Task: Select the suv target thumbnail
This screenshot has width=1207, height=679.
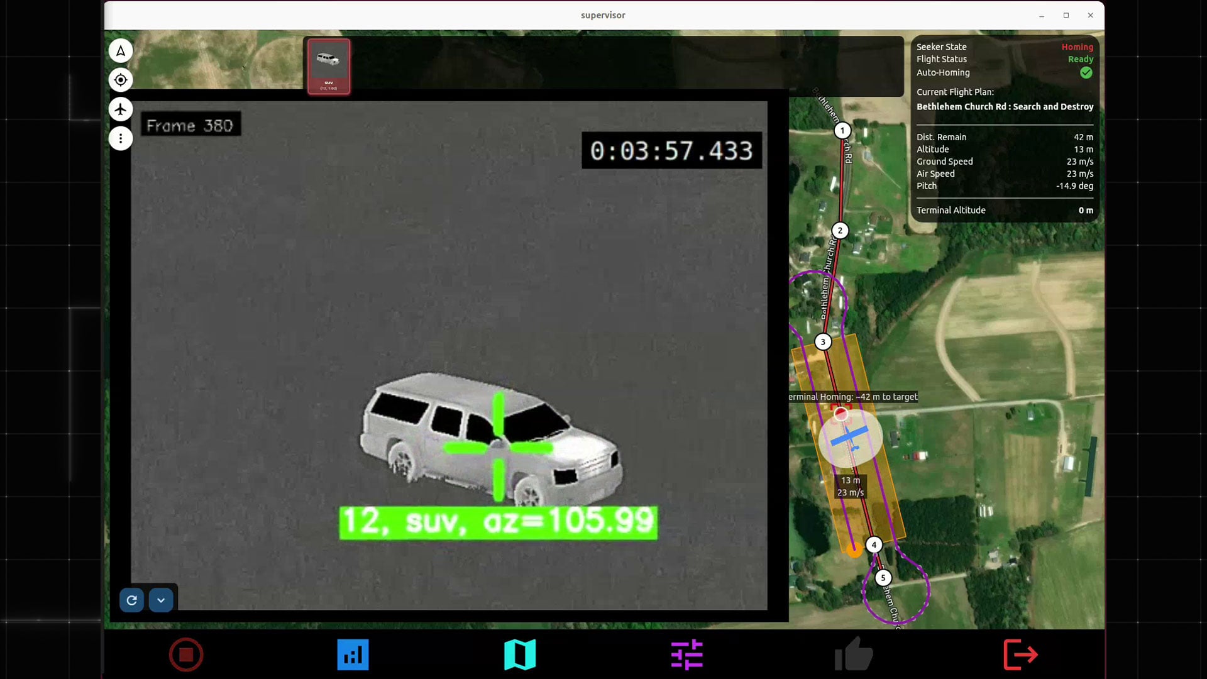Action: (329, 66)
